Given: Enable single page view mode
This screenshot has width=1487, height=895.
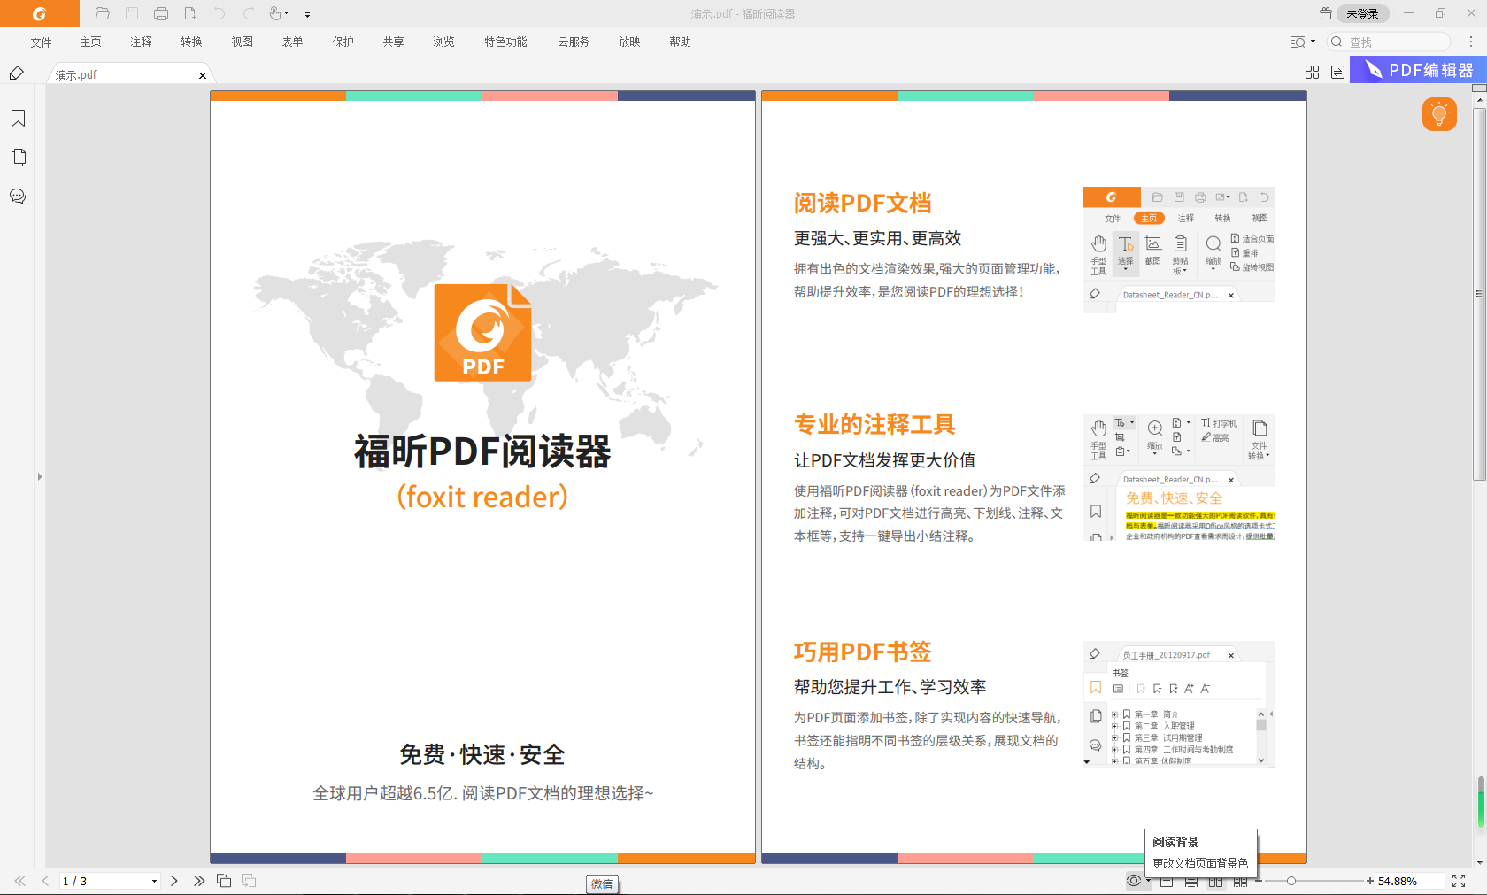Looking at the screenshot, I should tap(1167, 881).
